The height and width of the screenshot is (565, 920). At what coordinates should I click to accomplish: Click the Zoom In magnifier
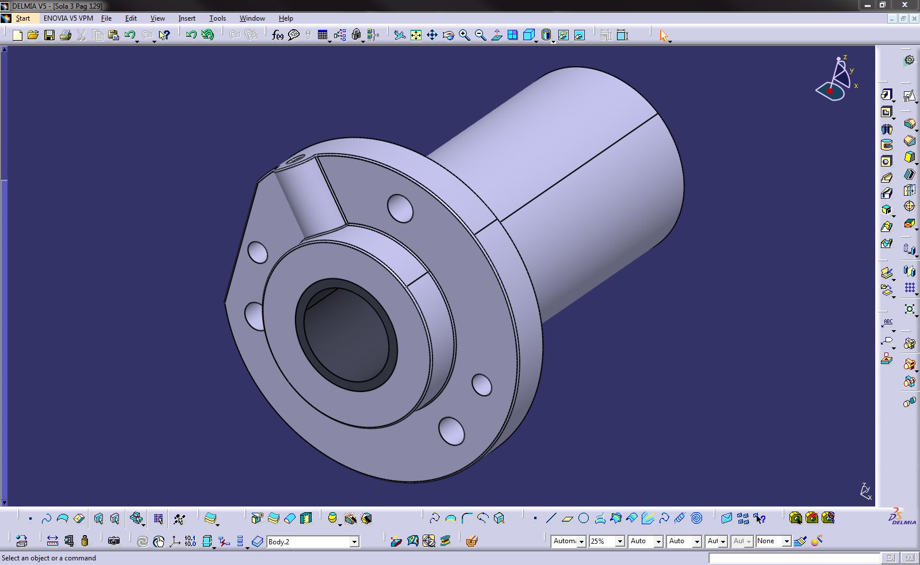coord(464,35)
